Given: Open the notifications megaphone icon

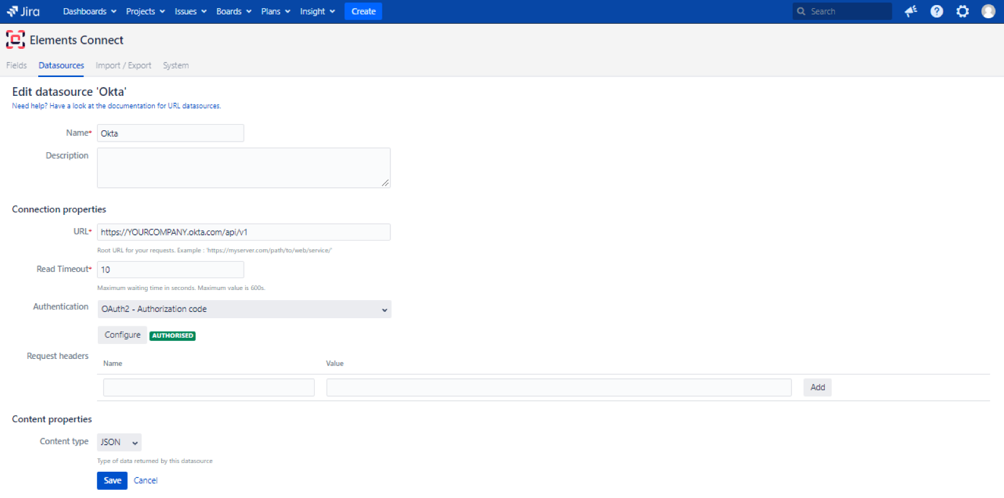Looking at the screenshot, I should click(x=911, y=11).
